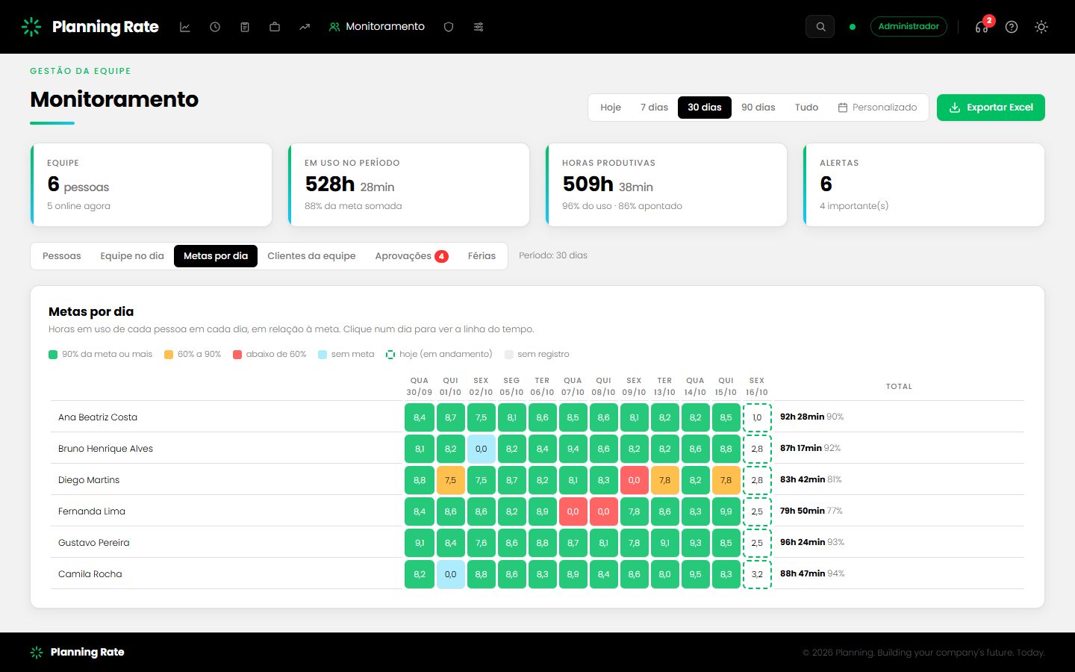Choose the Tudo period option

(x=806, y=108)
